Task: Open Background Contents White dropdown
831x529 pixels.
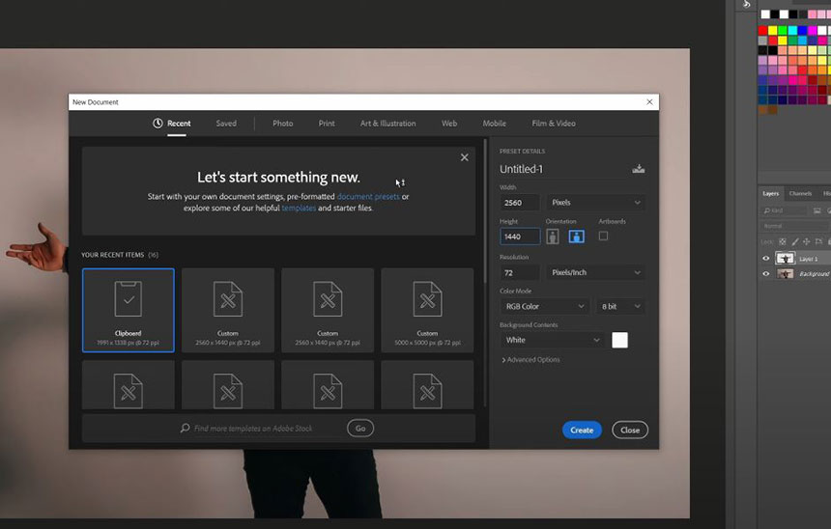Action: click(552, 340)
